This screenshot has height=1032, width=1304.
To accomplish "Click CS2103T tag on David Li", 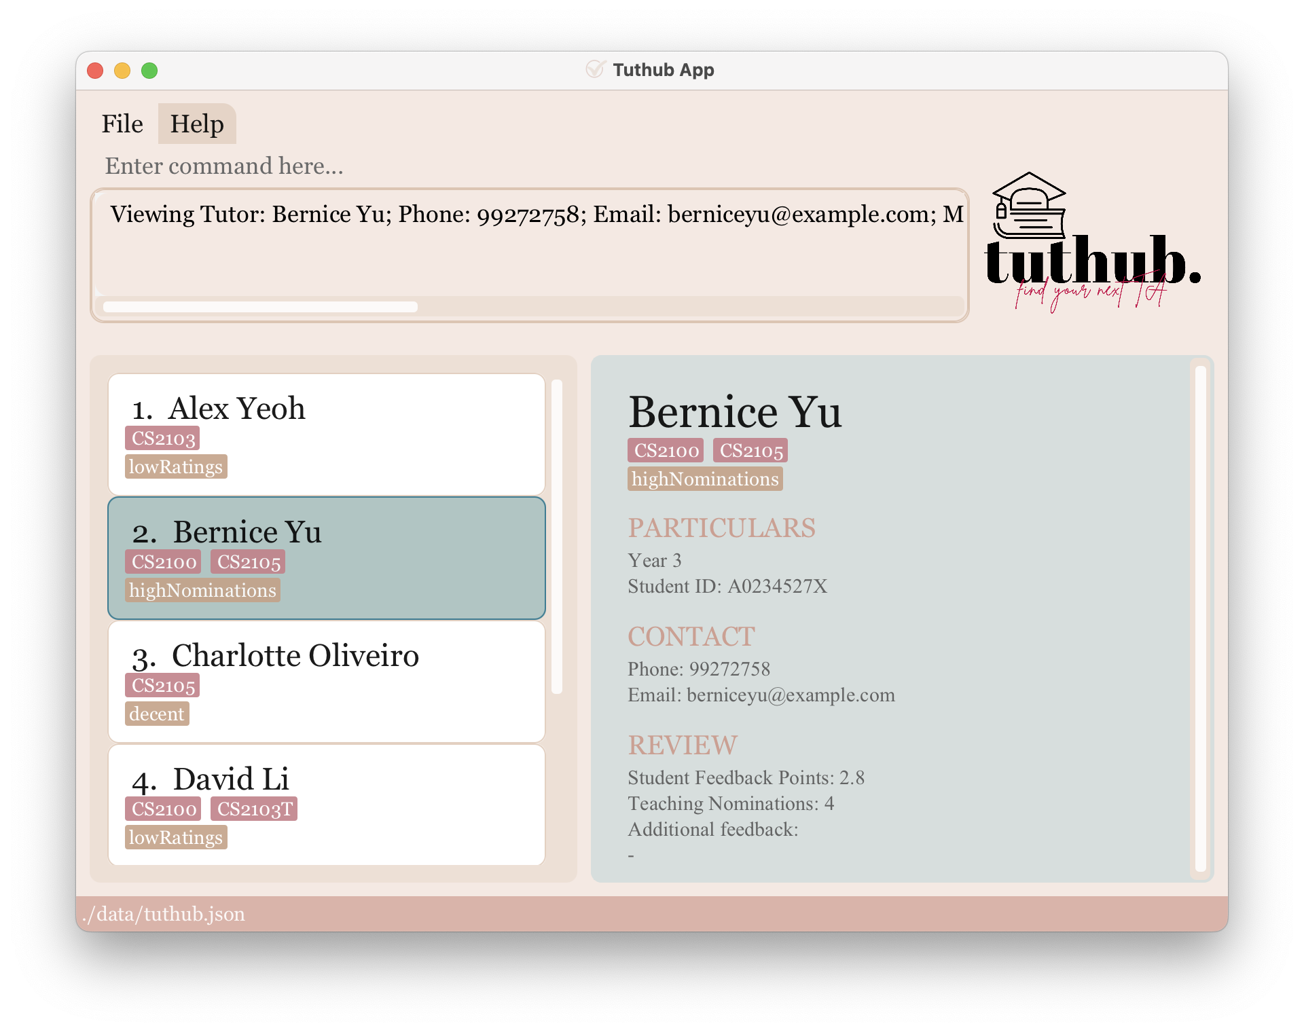I will (255, 809).
